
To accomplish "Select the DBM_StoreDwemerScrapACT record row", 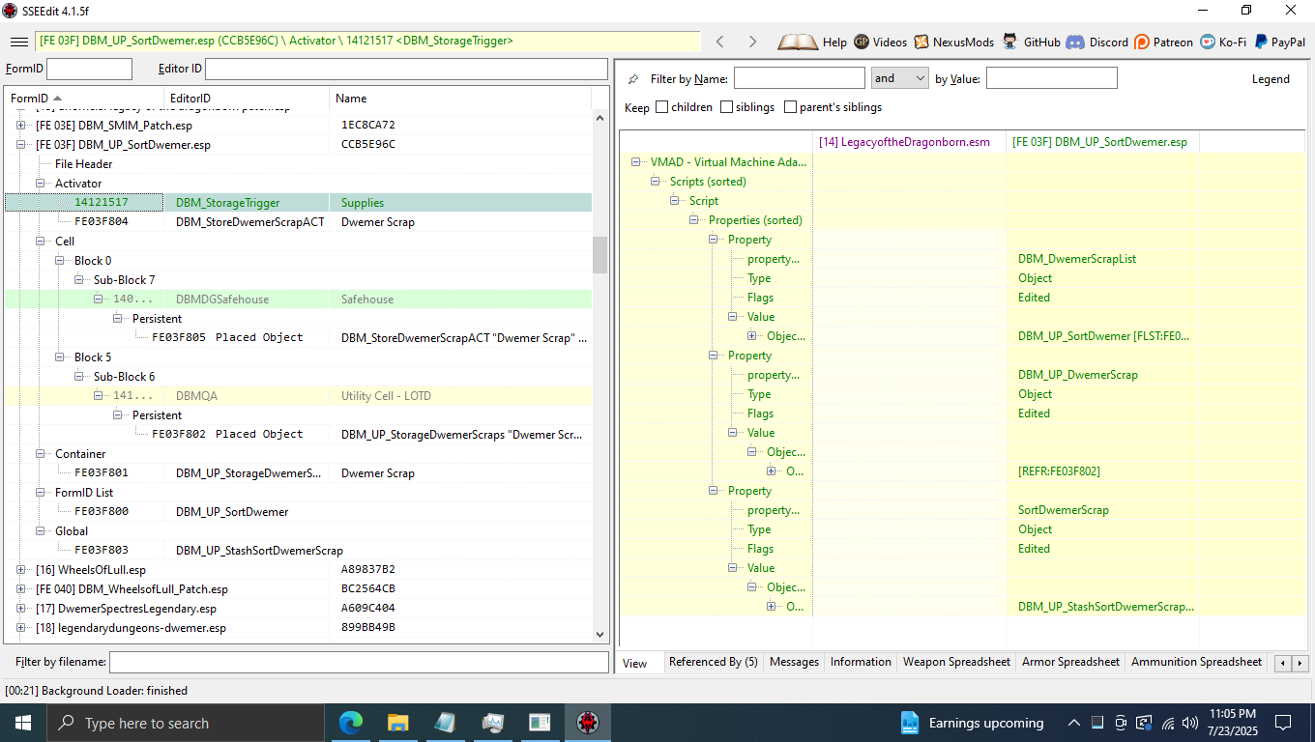I will coord(298,222).
